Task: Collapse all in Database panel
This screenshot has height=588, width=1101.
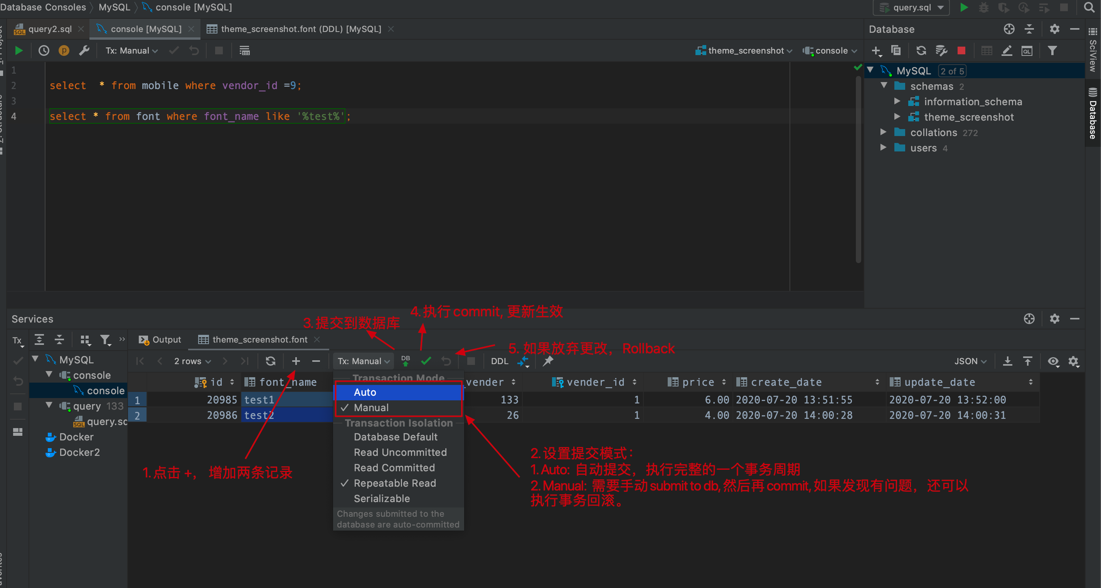Action: click(x=1029, y=29)
